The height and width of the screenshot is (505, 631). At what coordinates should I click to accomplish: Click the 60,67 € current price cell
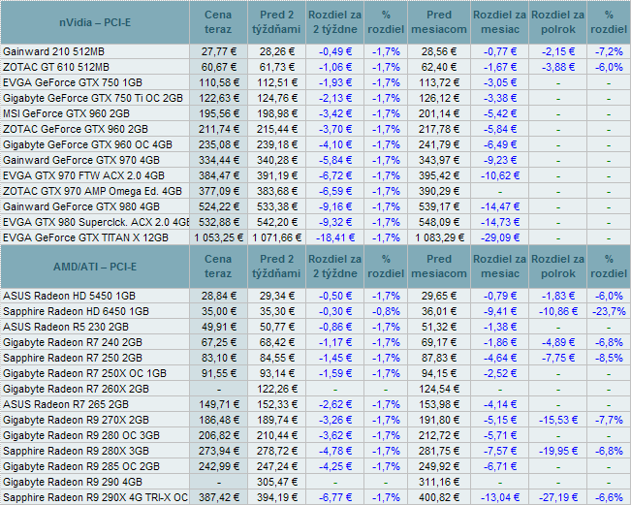219,67
